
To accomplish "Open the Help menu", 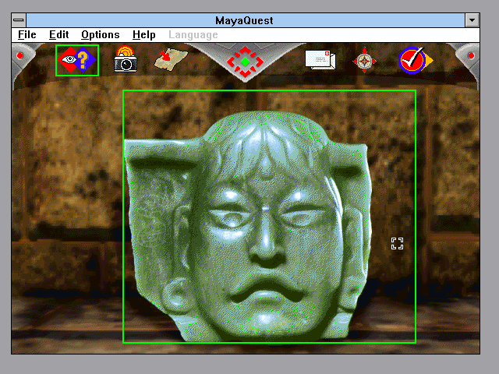I will coord(143,34).
